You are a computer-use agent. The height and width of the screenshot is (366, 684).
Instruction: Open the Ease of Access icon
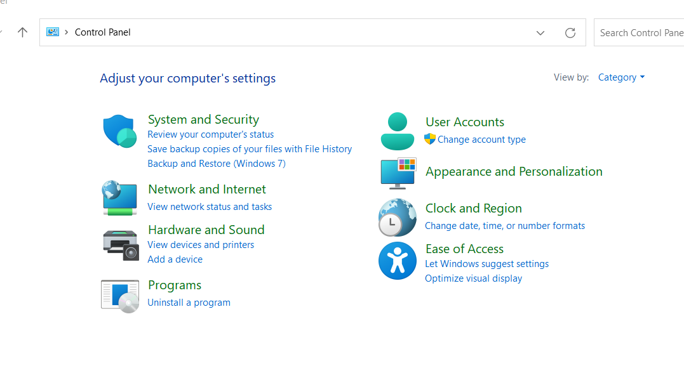click(397, 261)
